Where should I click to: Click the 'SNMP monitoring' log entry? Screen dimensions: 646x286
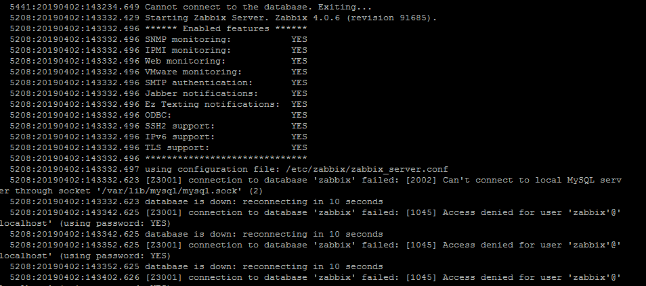[188, 39]
